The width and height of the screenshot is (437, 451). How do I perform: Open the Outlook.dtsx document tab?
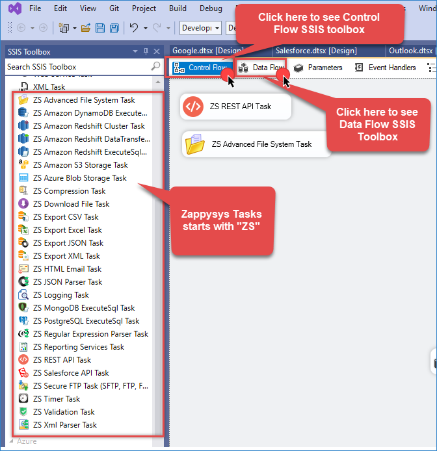[x=411, y=51]
